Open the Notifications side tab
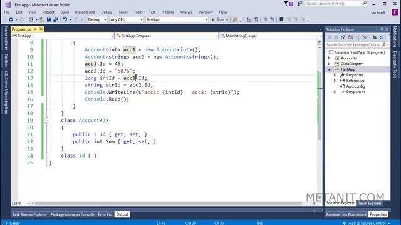 (395, 36)
